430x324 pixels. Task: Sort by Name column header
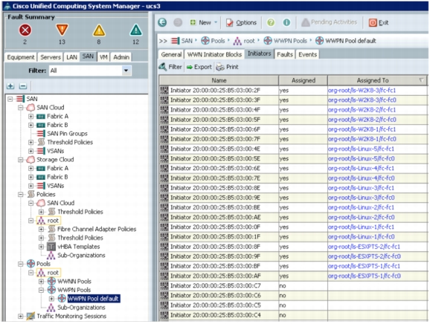click(219, 80)
